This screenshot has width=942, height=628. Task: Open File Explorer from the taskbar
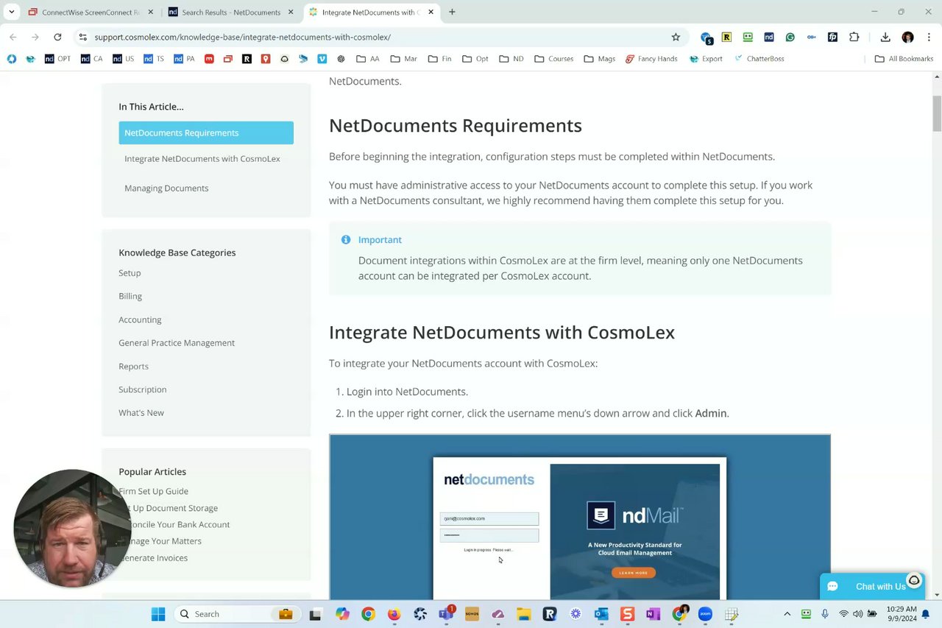click(523, 614)
